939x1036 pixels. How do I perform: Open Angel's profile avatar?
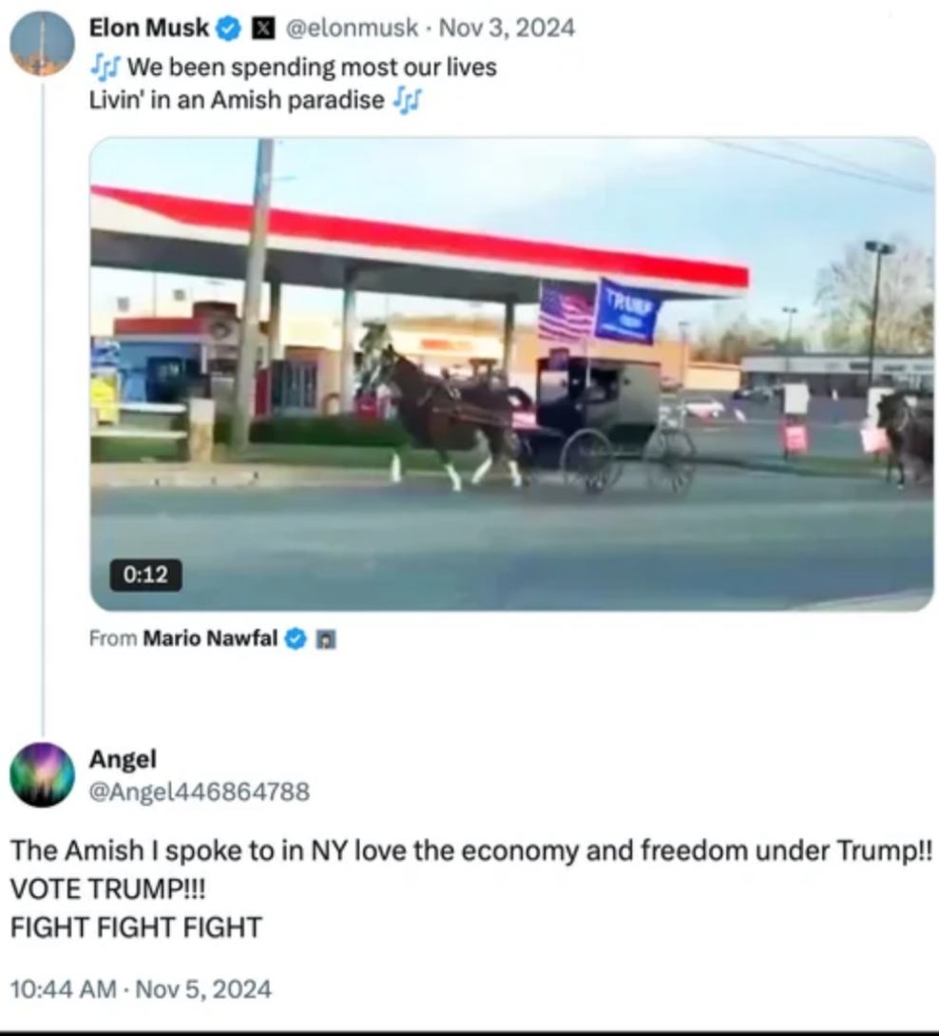(42, 774)
